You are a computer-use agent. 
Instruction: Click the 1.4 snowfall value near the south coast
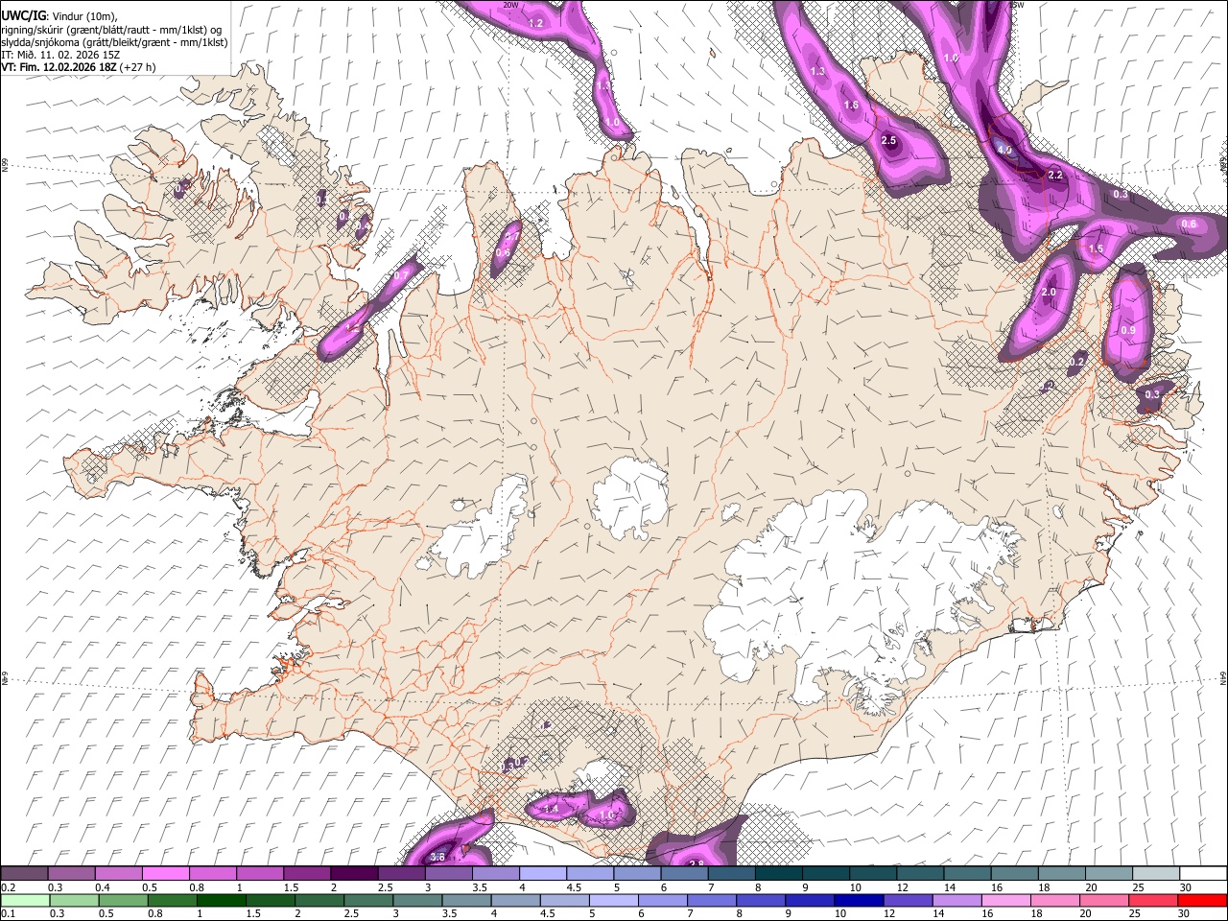click(551, 810)
